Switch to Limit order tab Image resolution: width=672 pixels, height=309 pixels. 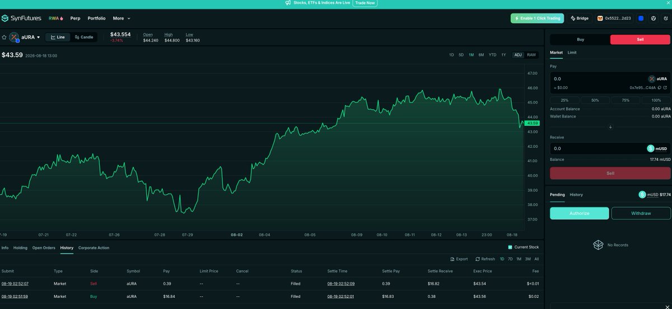coord(572,53)
